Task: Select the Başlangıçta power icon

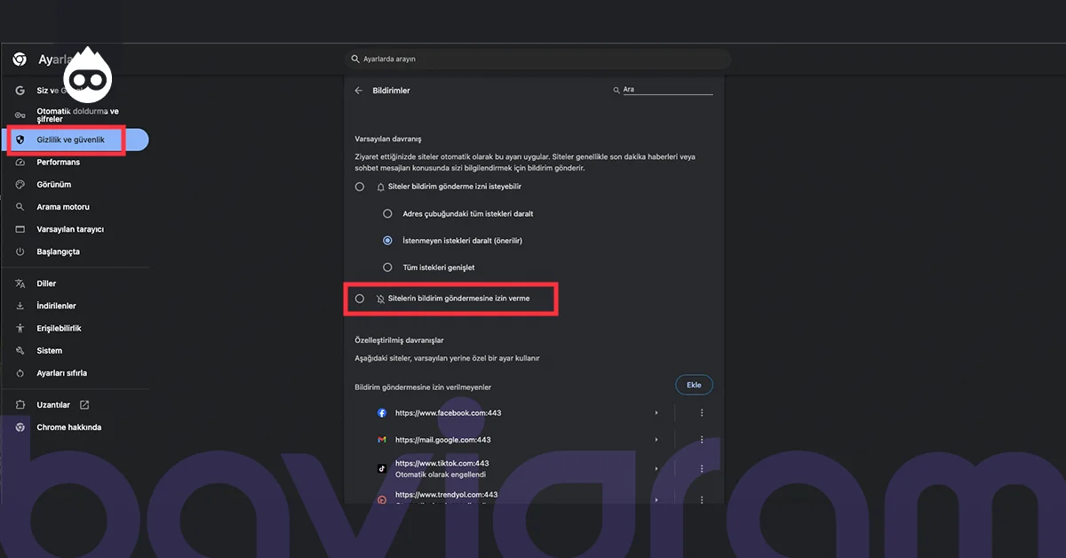Action: (x=20, y=251)
